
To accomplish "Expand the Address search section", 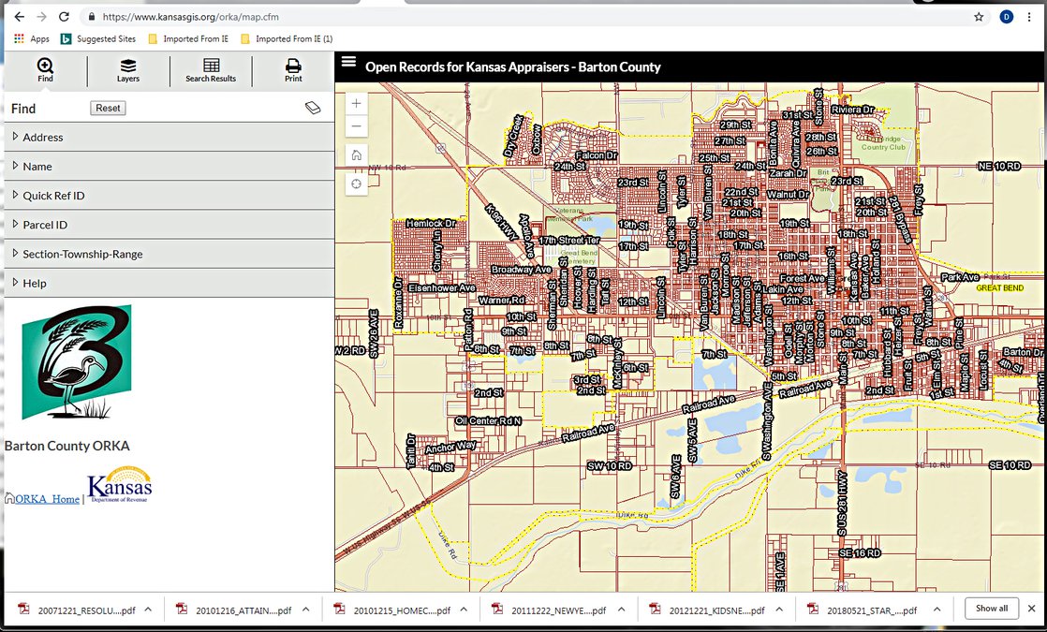I will [x=43, y=138].
